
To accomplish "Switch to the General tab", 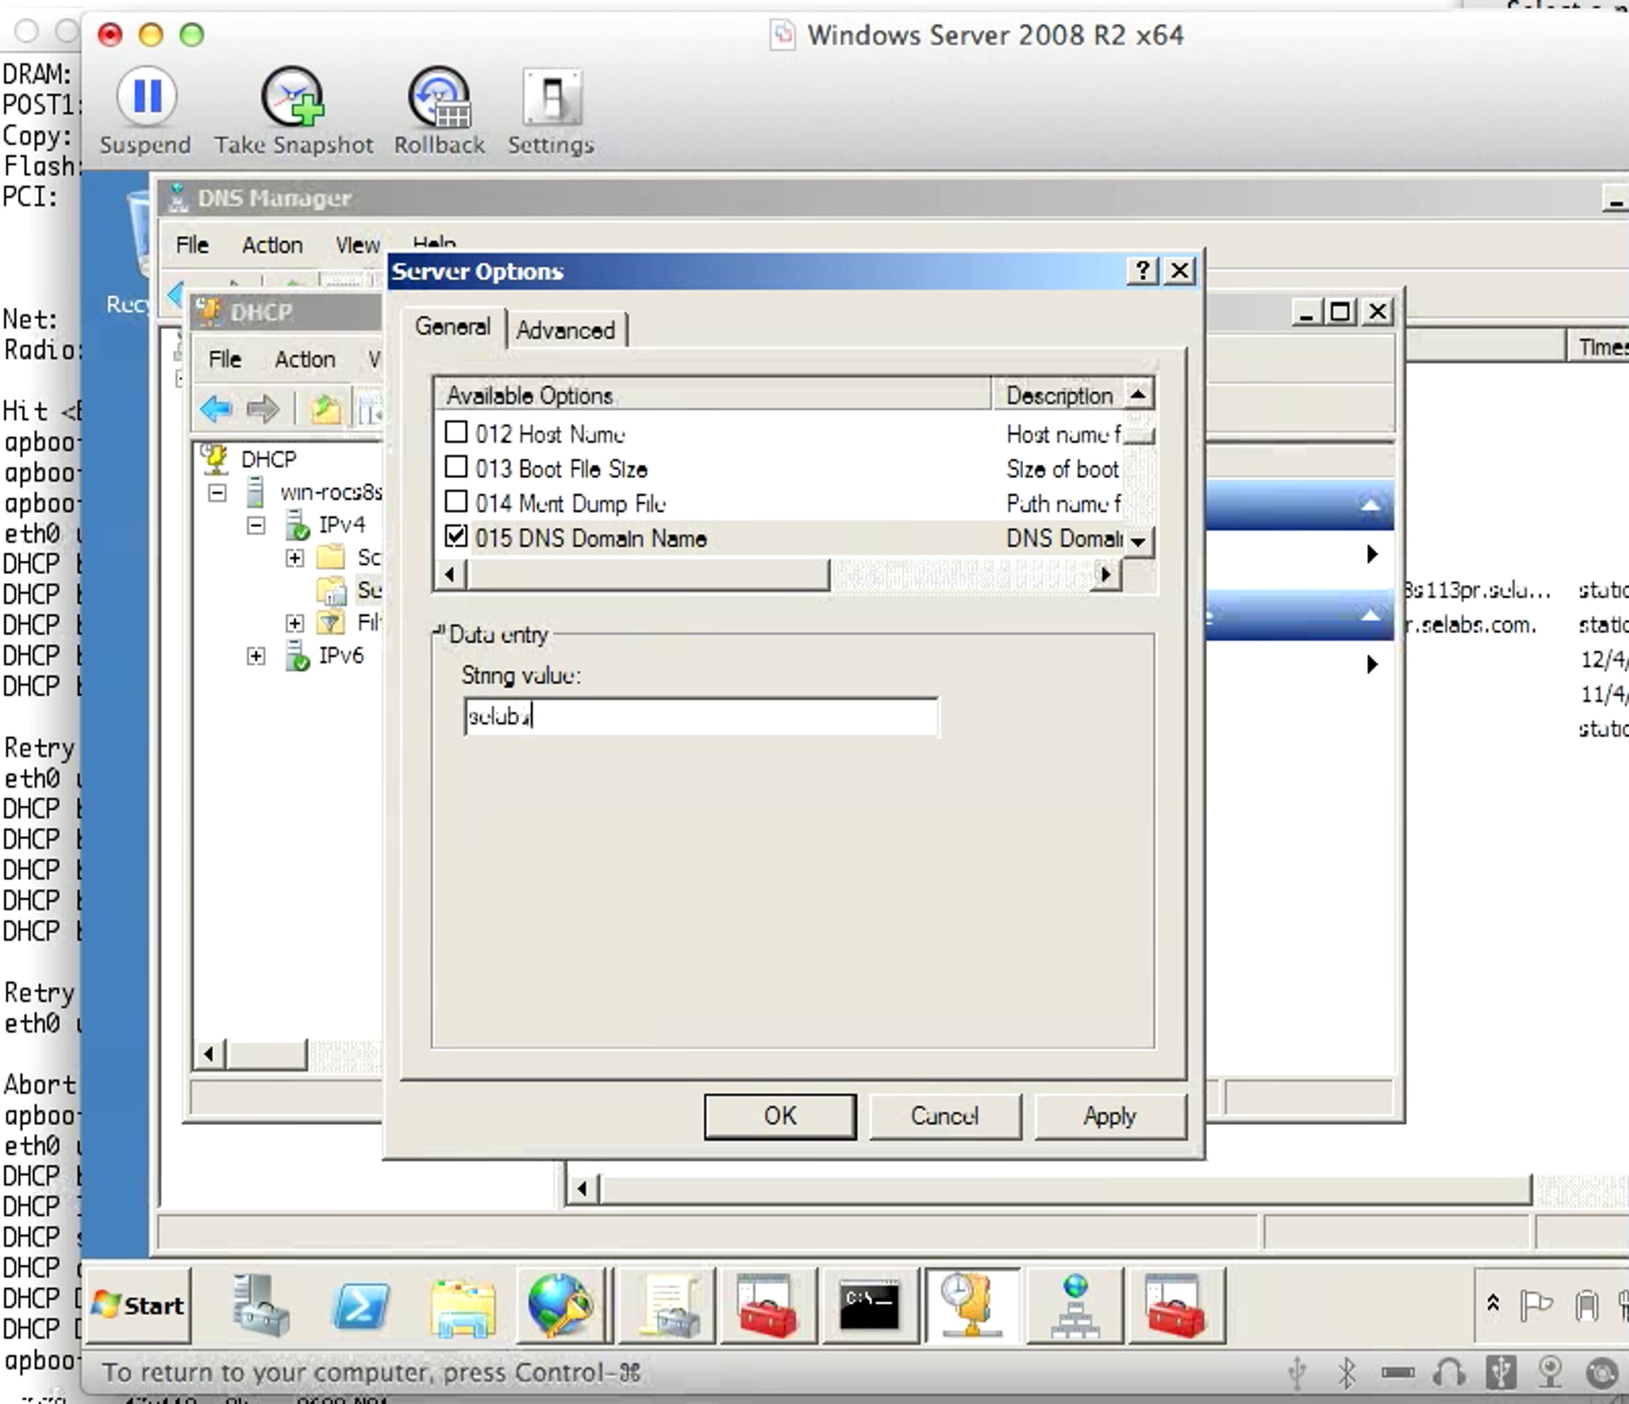I will click(453, 326).
